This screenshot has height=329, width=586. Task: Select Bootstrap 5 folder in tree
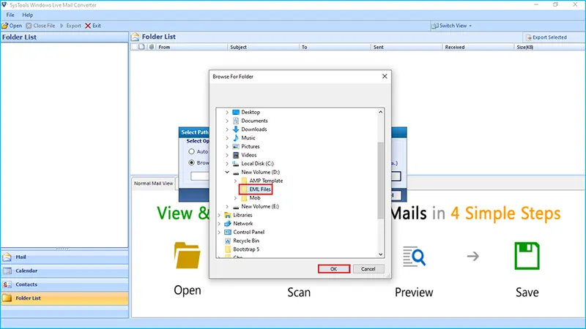(246, 249)
